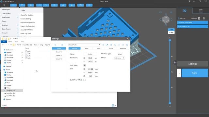The height and width of the screenshot is (117, 209).
Task: Click the eye icon near view cube
Action: [171, 12]
